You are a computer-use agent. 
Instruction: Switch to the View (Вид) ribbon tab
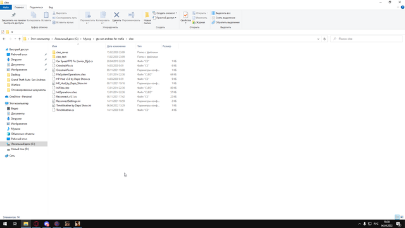tap(51, 7)
